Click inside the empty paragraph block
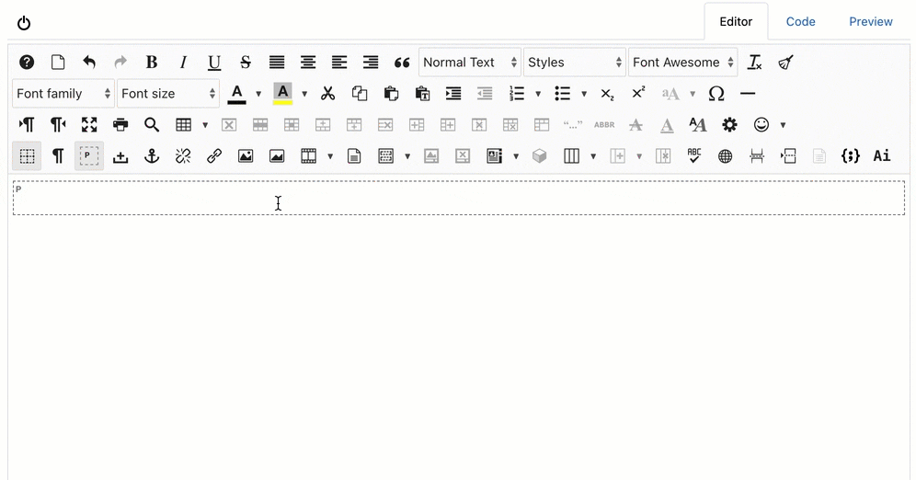916x480 pixels. (x=459, y=198)
